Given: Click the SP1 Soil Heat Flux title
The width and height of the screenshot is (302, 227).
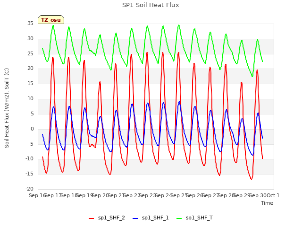Looking at the screenshot, I should (x=151, y=5).
